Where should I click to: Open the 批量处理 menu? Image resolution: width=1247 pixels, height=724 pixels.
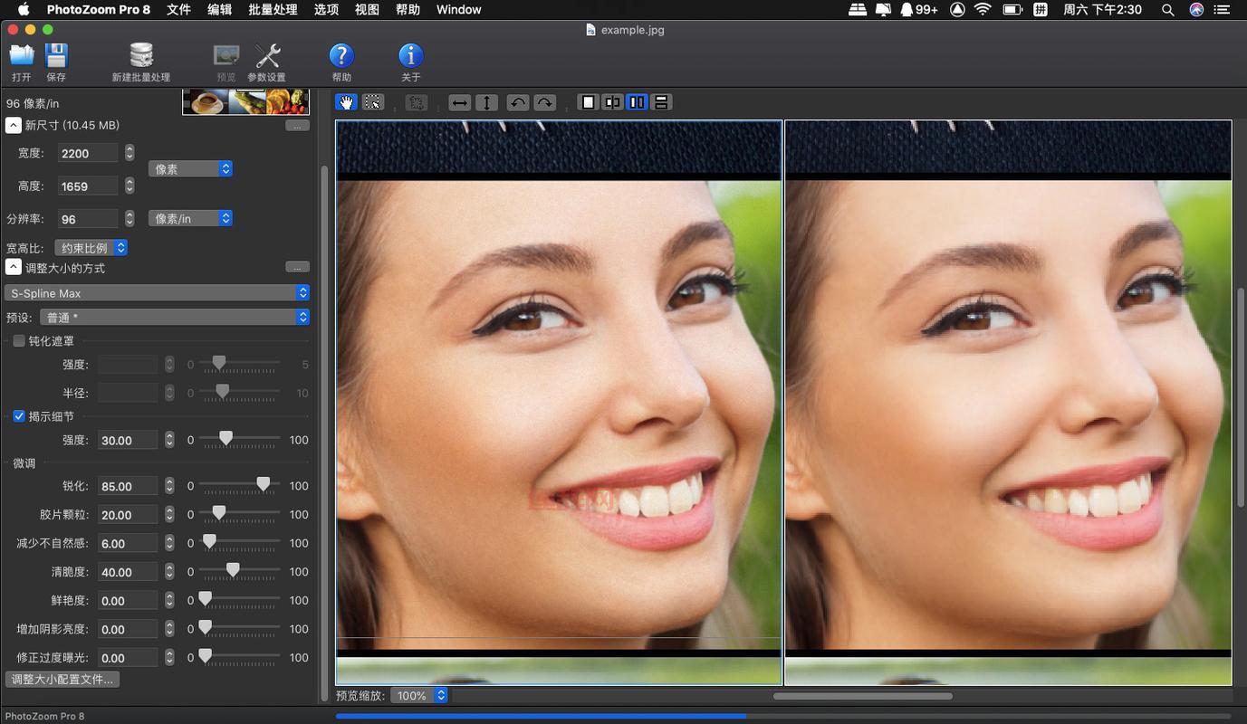pos(272,9)
